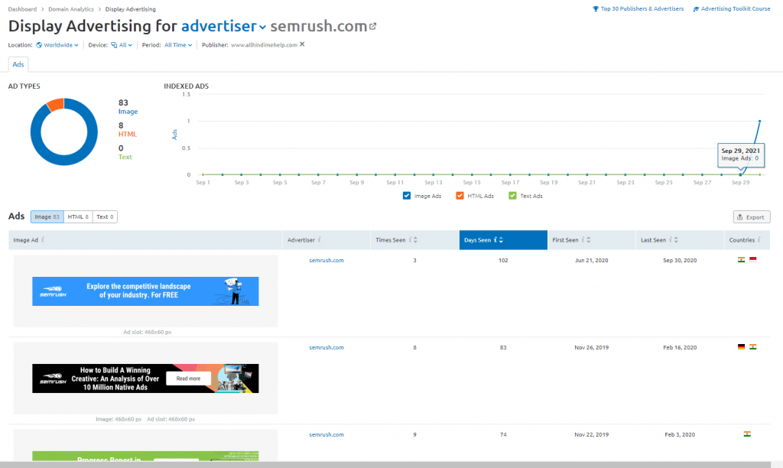
Task: Open the advertiser type dropdown in title
Action: [x=223, y=26]
